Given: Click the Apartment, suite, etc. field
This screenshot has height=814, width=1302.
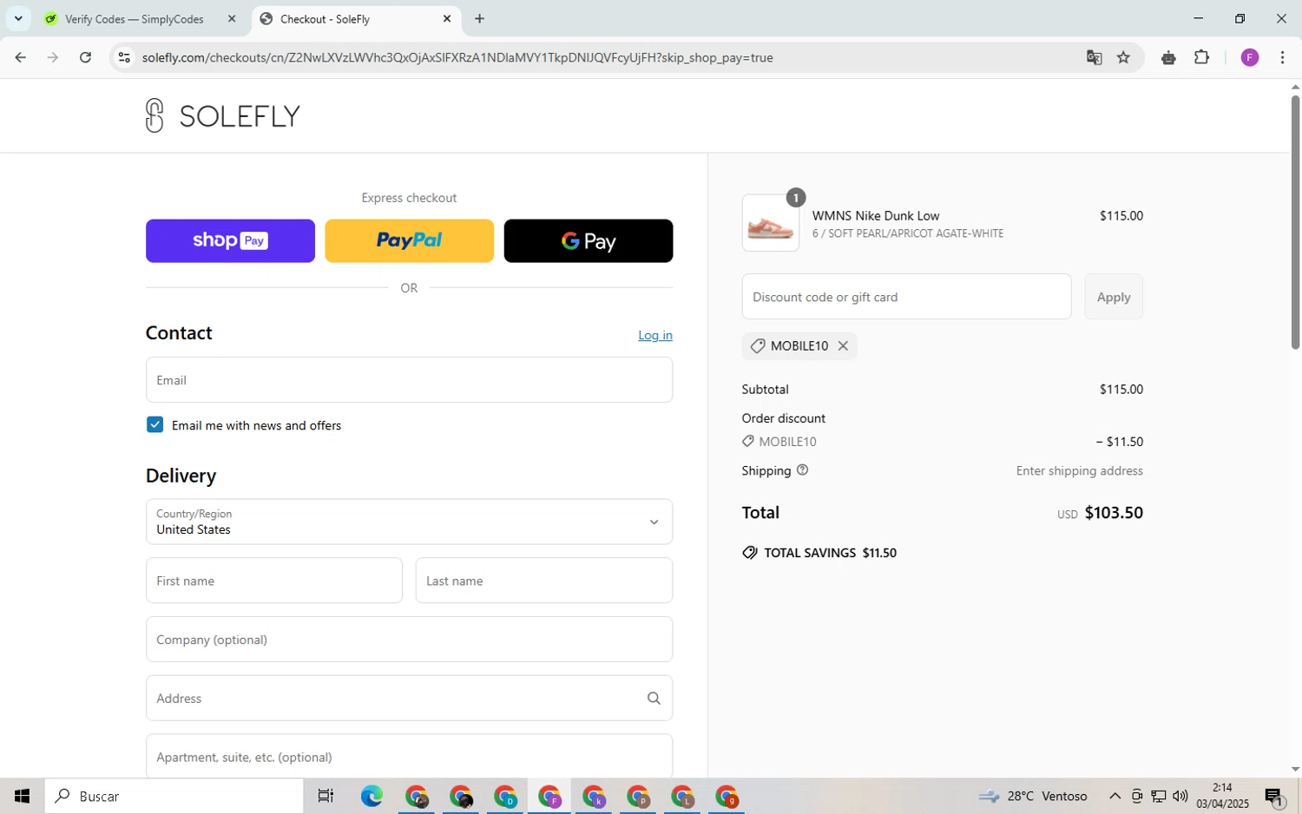Looking at the screenshot, I should pyautogui.click(x=409, y=756).
